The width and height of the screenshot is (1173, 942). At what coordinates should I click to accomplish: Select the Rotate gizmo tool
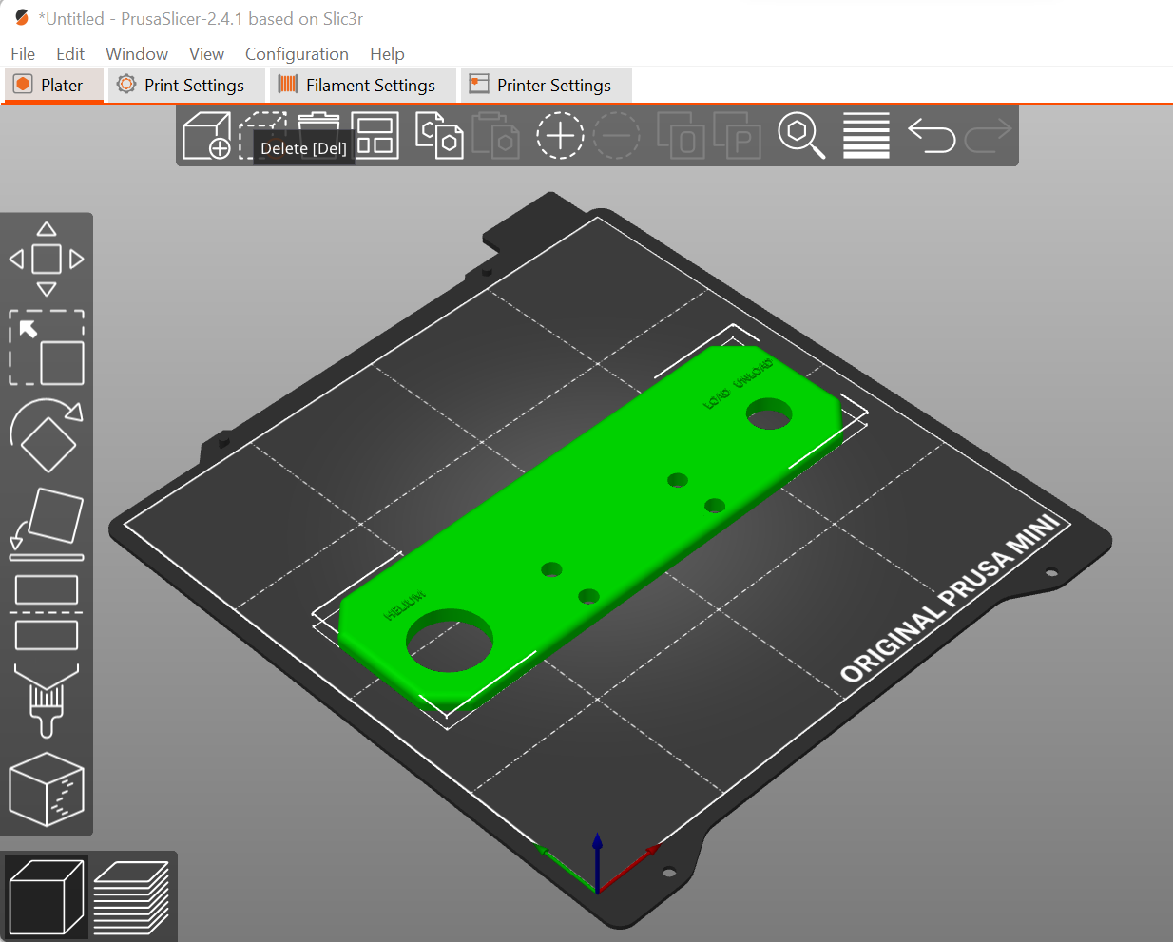pos(47,435)
